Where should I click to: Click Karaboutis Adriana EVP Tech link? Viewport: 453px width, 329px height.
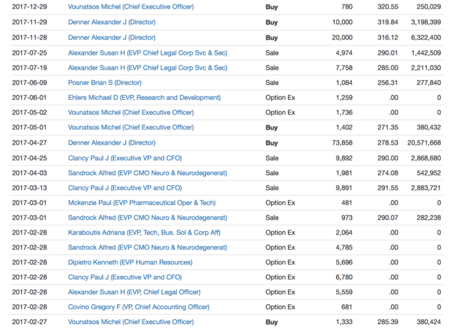(x=144, y=233)
